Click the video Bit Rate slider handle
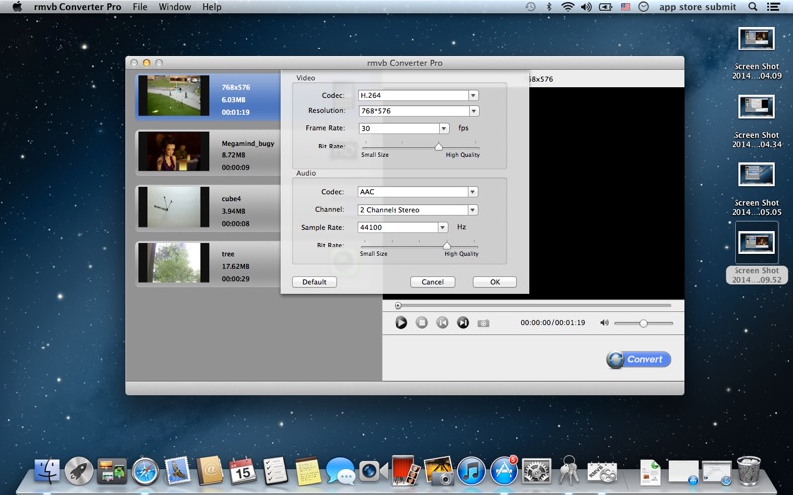Viewport: 793px width, 495px height. tap(439, 147)
